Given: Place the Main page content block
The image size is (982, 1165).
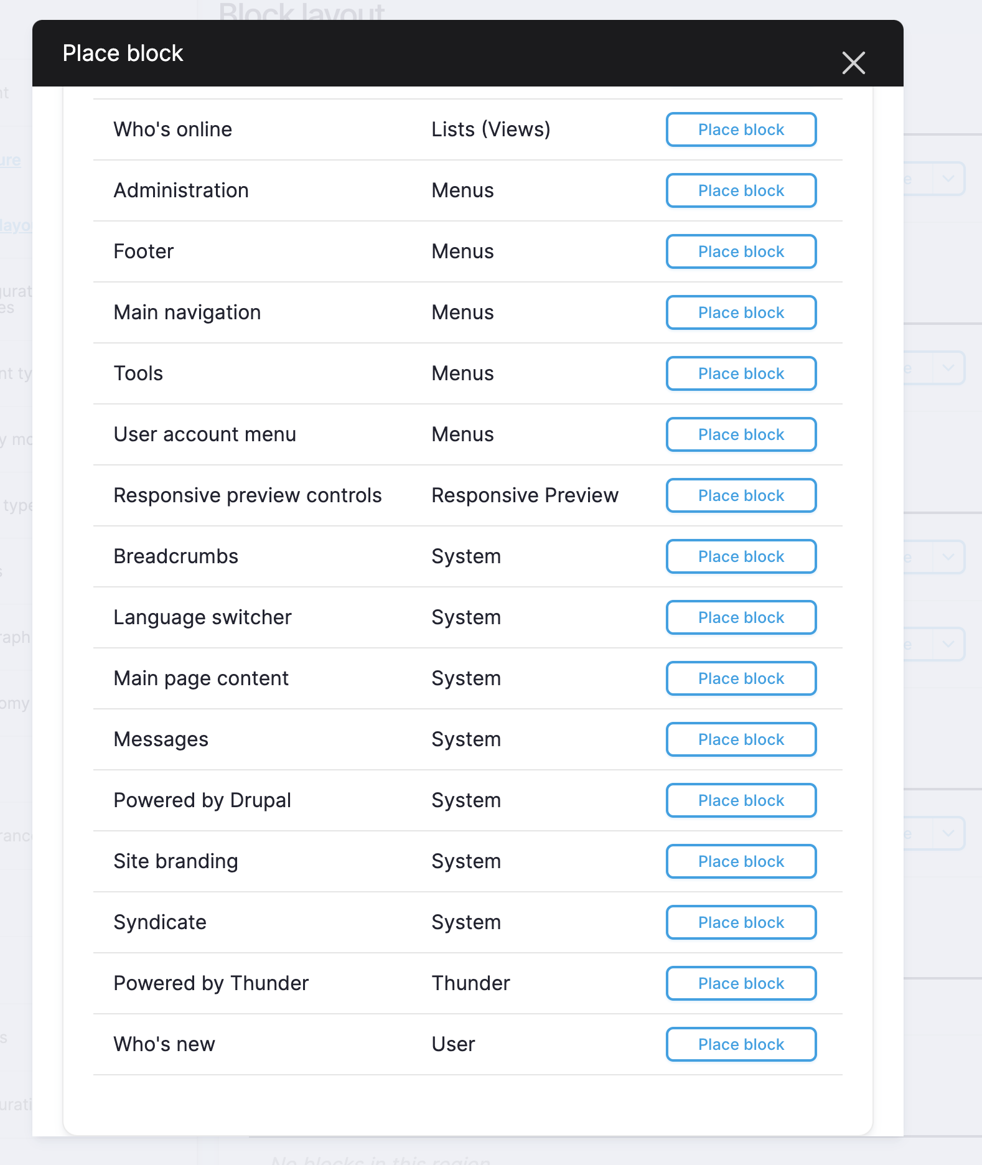Looking at the screenshot, I should point(741,678).
